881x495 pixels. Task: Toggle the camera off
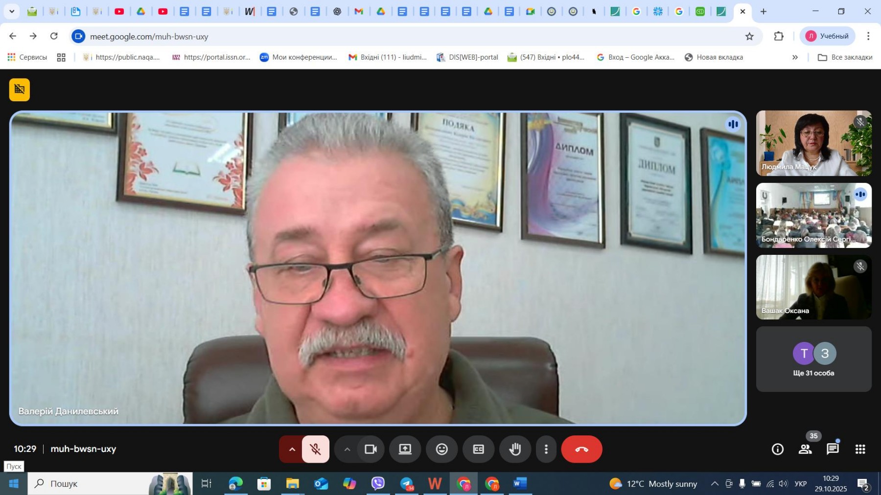[x=371, y=449]
